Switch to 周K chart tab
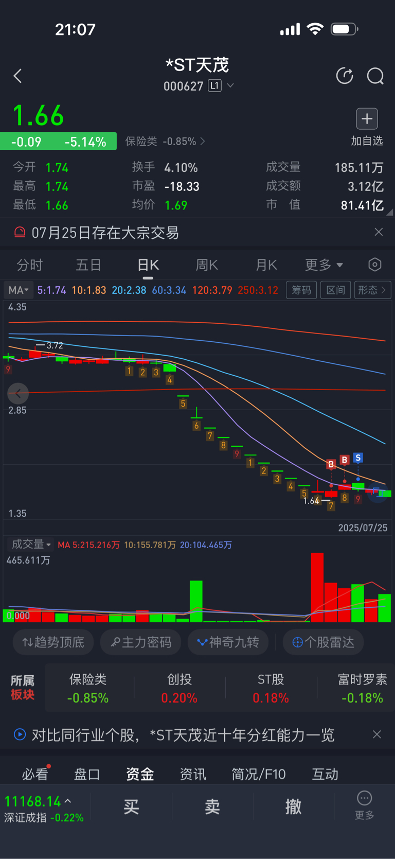The image size is (395, 859). pos(207,265)
